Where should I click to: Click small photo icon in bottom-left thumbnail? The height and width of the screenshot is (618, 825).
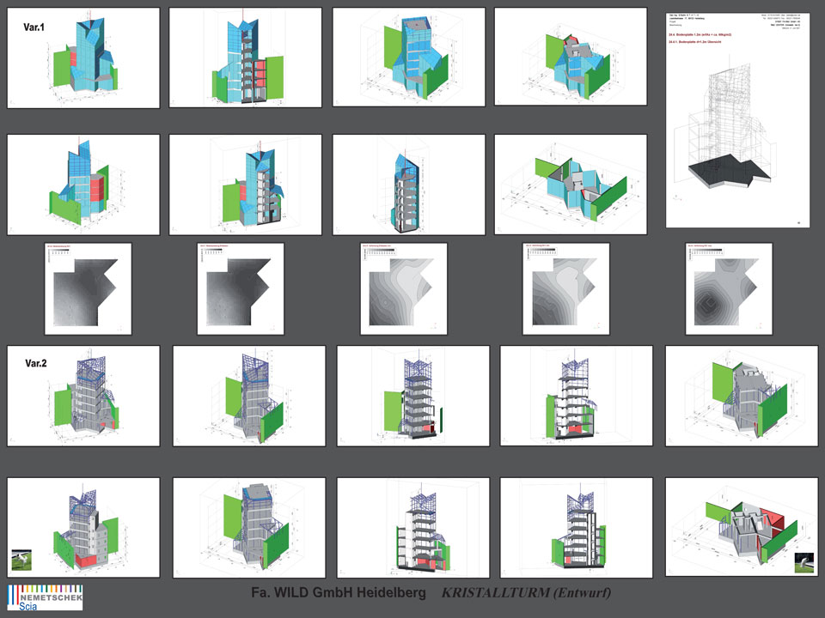click(21, 560)
